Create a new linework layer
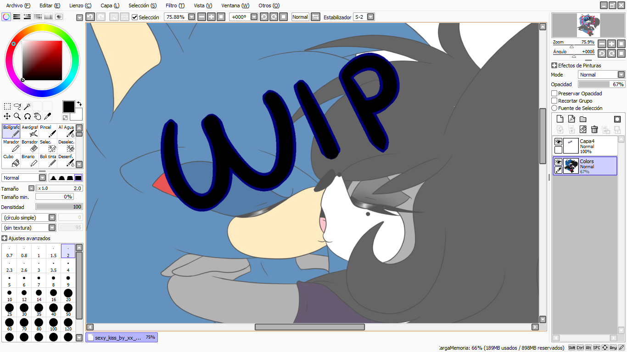 (x=571, y=119)
